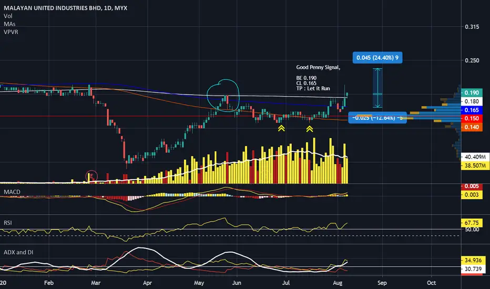
Task: Click the first yellow double-chevron arrow near July
Action: point(281,128)
